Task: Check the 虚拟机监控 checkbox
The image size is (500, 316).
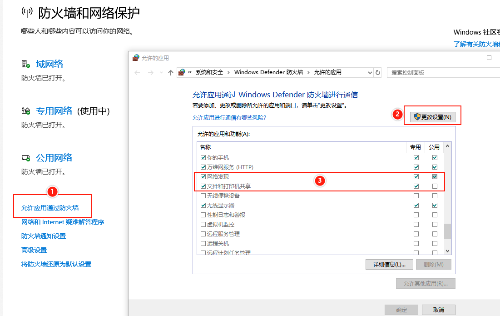Action: pos(203,225)
